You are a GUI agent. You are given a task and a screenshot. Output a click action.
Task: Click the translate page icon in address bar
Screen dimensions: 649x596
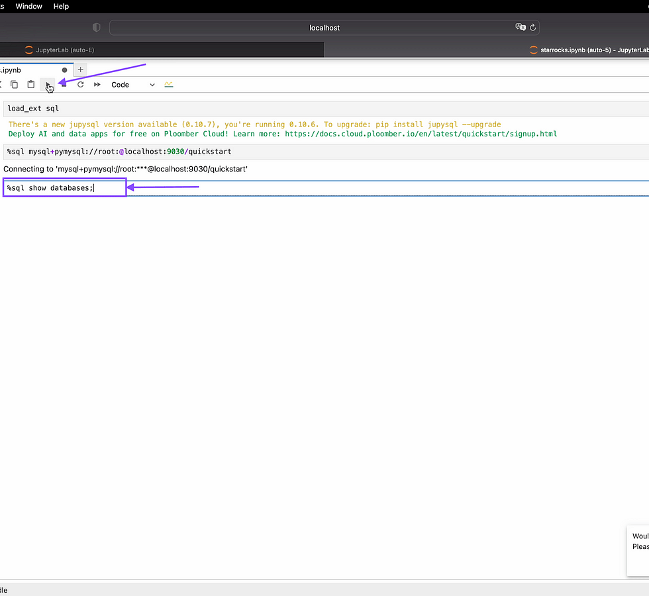[520, 28]
